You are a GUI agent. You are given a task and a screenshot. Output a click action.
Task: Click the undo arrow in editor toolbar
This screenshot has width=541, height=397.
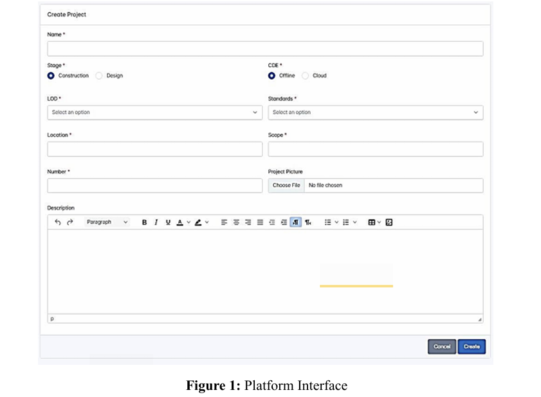coord(58,222)
